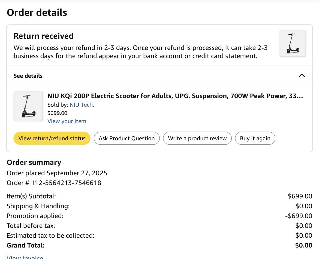Start writing a product review

tap(197, 138)
